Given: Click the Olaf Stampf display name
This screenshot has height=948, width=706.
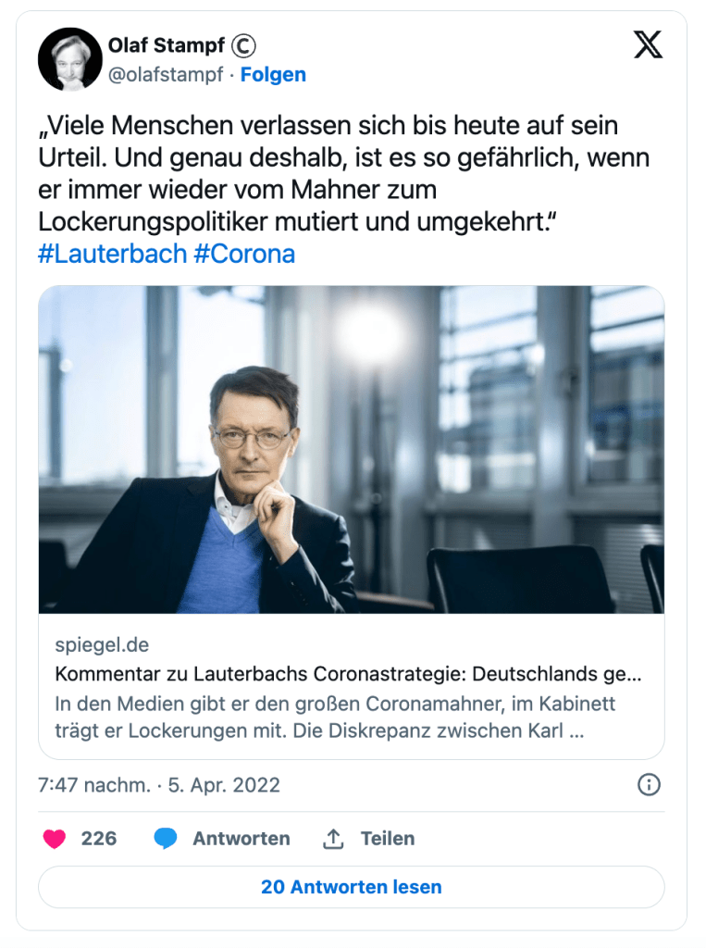Looking at the screenshot, I should [167, 45].
